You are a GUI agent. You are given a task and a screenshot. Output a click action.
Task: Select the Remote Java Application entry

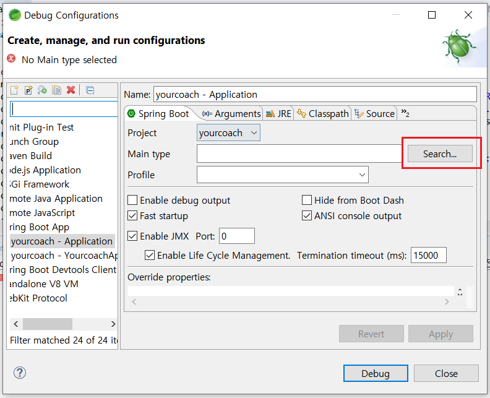(x=56, y=199)
